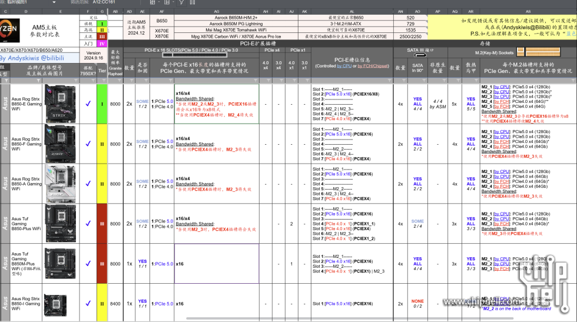Select the x16 cell in Tuf Gaming B850M-Plus row
This screenshot has height=322, width=577.
click(x=217, y=264)
